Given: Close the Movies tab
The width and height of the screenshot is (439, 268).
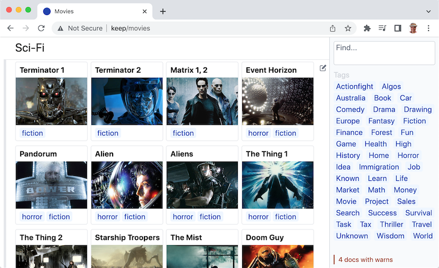Looking at the screenshot, I should pyautogui.click(x=144, y=12).
